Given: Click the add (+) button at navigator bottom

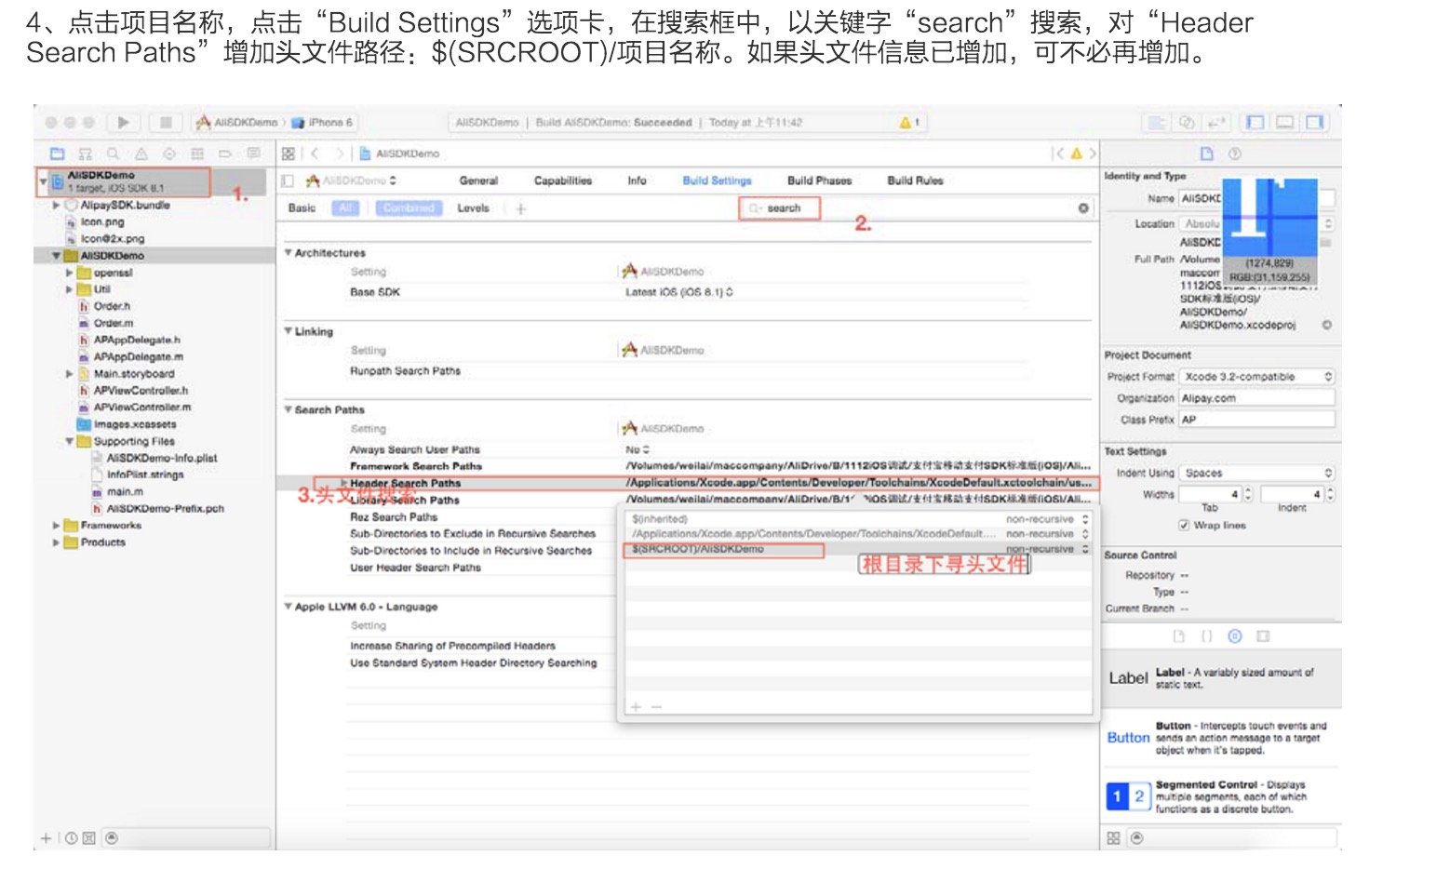Looking at the screenshot, I should tap(46, 838).
